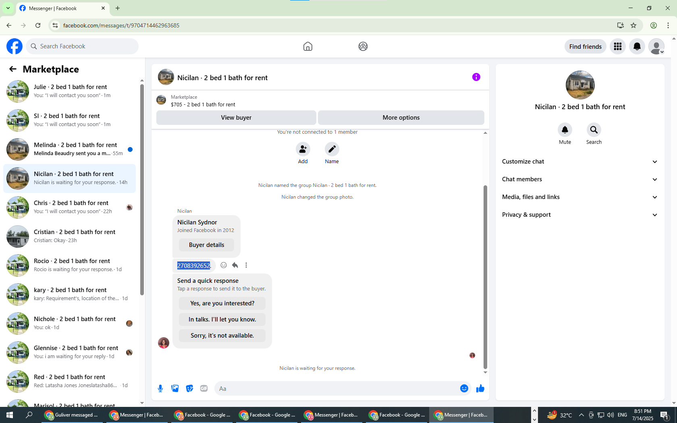677x423 pixels.
Task: Send quick reply In talks. I'll let you know.
Action: pos(222,319)
